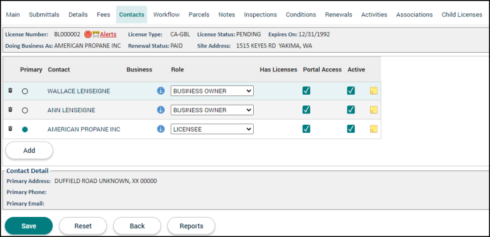The image size is (490, 237).
Task: Click license number BL000002
Action: (x=67, y=34)
